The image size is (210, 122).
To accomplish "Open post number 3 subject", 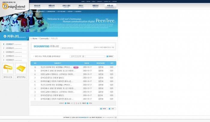I will 58,92.
